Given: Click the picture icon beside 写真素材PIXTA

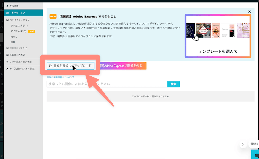Looking at the screenshot, I should 7,55.
